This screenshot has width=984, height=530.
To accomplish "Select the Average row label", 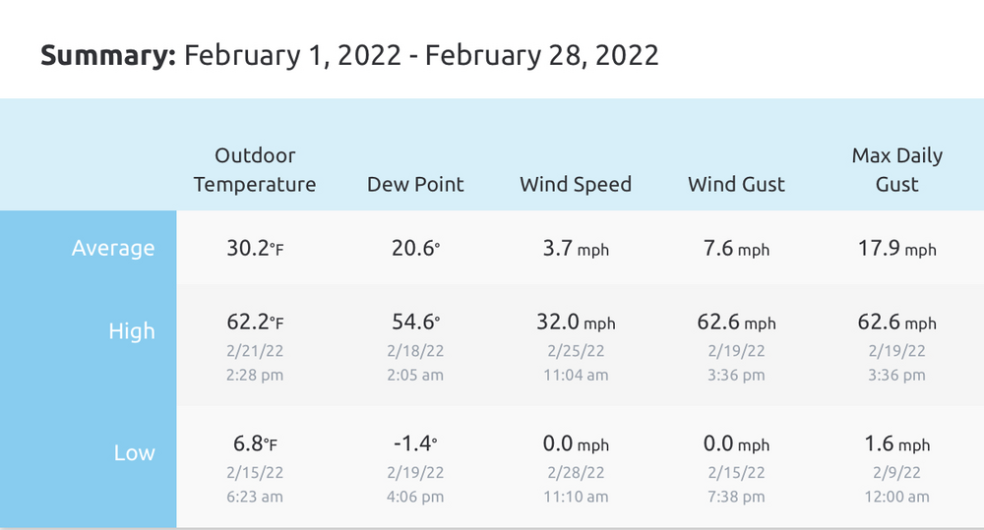I will tap(113, 248).
